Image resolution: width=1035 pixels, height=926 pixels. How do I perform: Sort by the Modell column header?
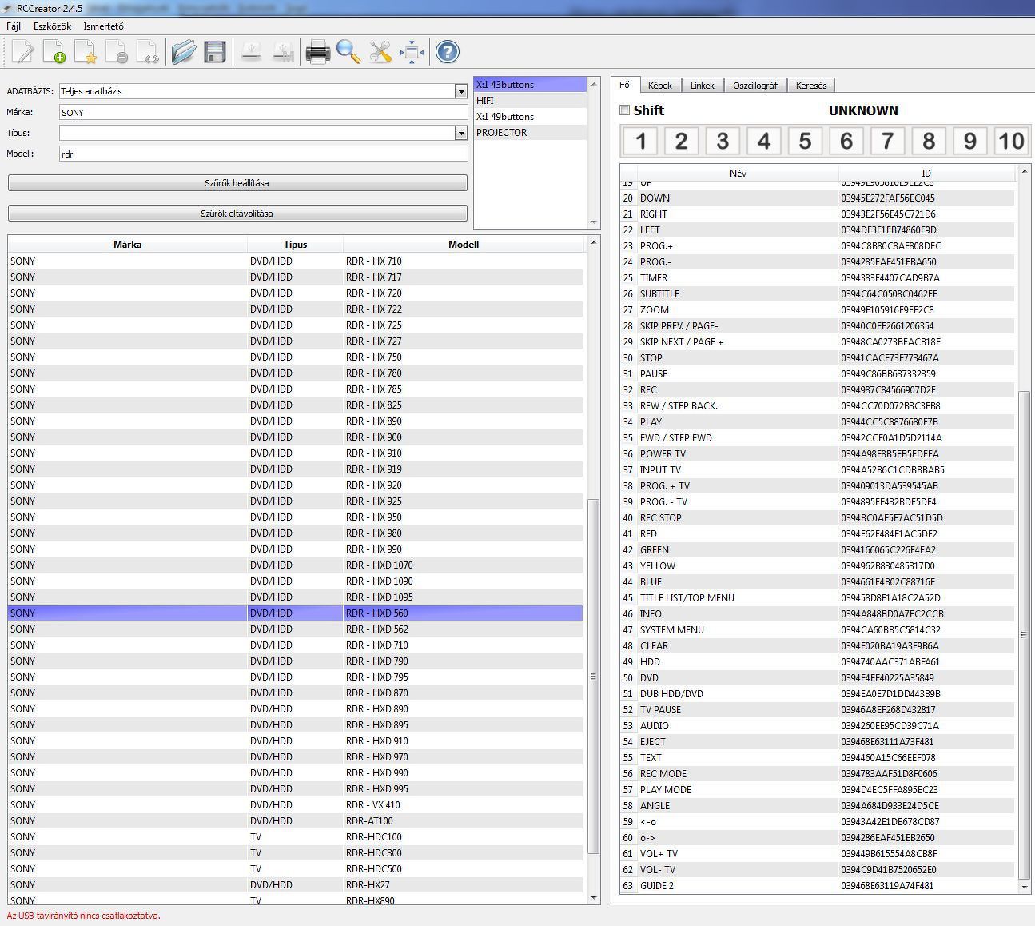pos(464,245)
